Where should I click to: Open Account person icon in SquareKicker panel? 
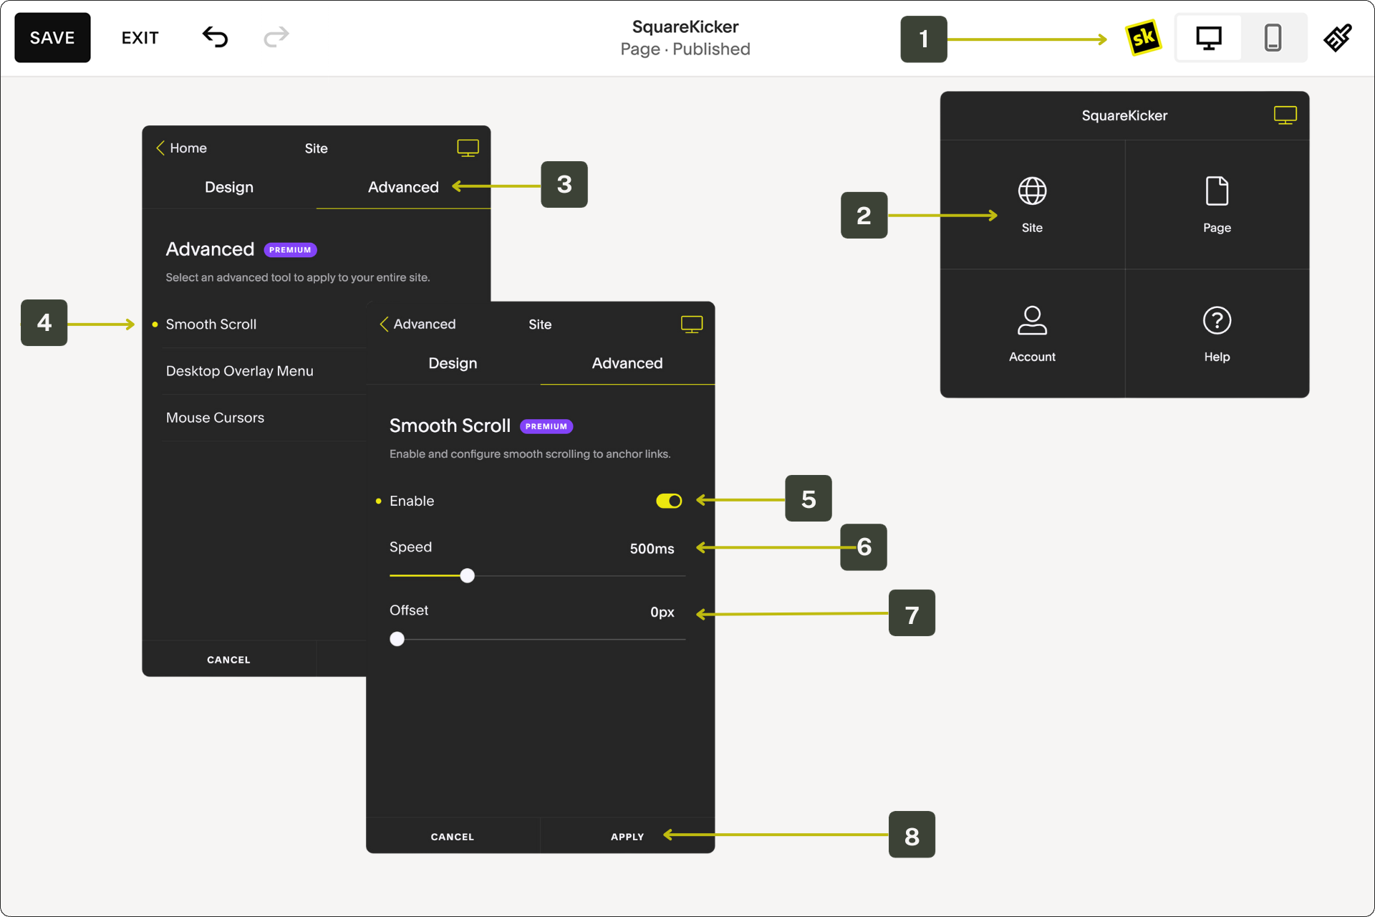[1032, 320]
